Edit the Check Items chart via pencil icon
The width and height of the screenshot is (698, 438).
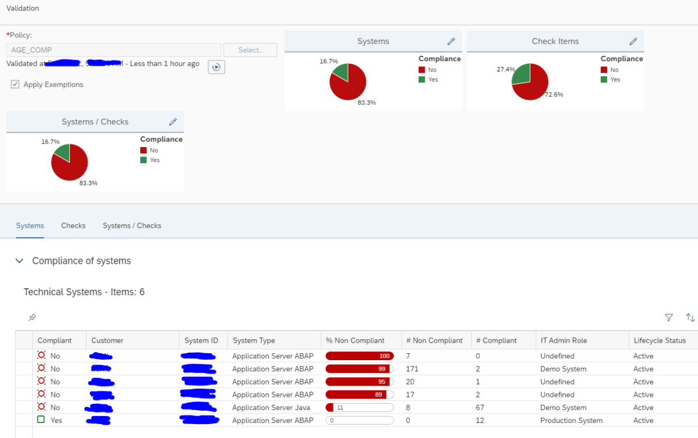coord(633,41)
